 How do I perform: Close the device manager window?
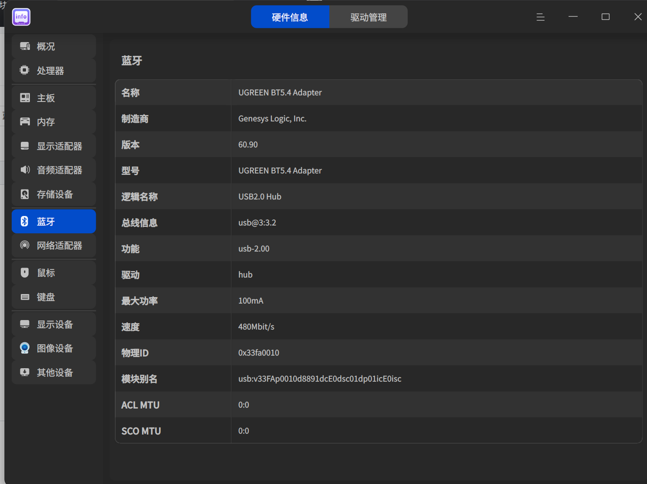point(638,17)
